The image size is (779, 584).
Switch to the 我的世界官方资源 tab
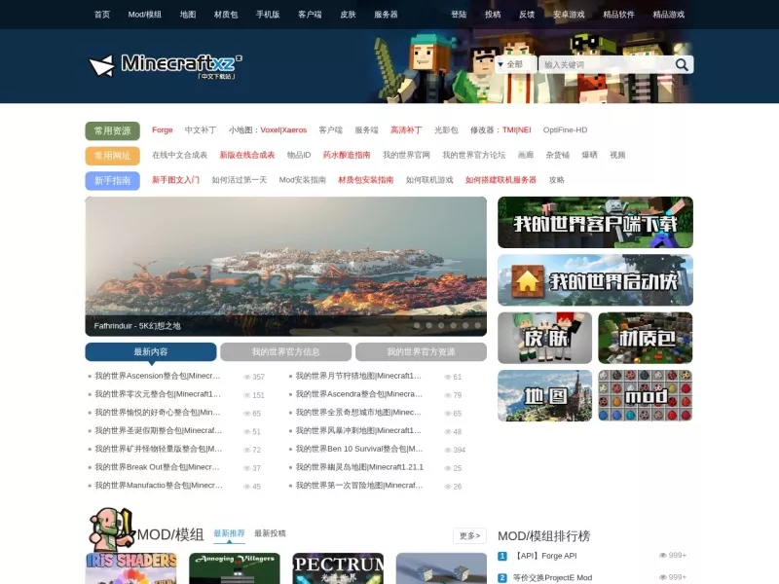tap(421, 352)
